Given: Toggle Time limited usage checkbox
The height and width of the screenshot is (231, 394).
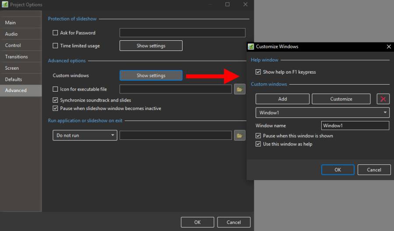Looking at the screenshot, I should pos(55,46).
